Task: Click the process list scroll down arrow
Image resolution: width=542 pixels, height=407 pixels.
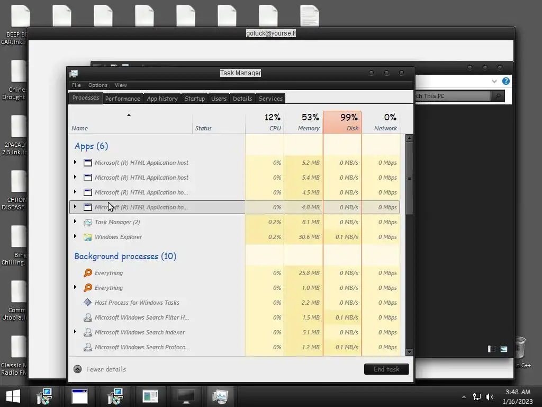Action: [409, 352]
